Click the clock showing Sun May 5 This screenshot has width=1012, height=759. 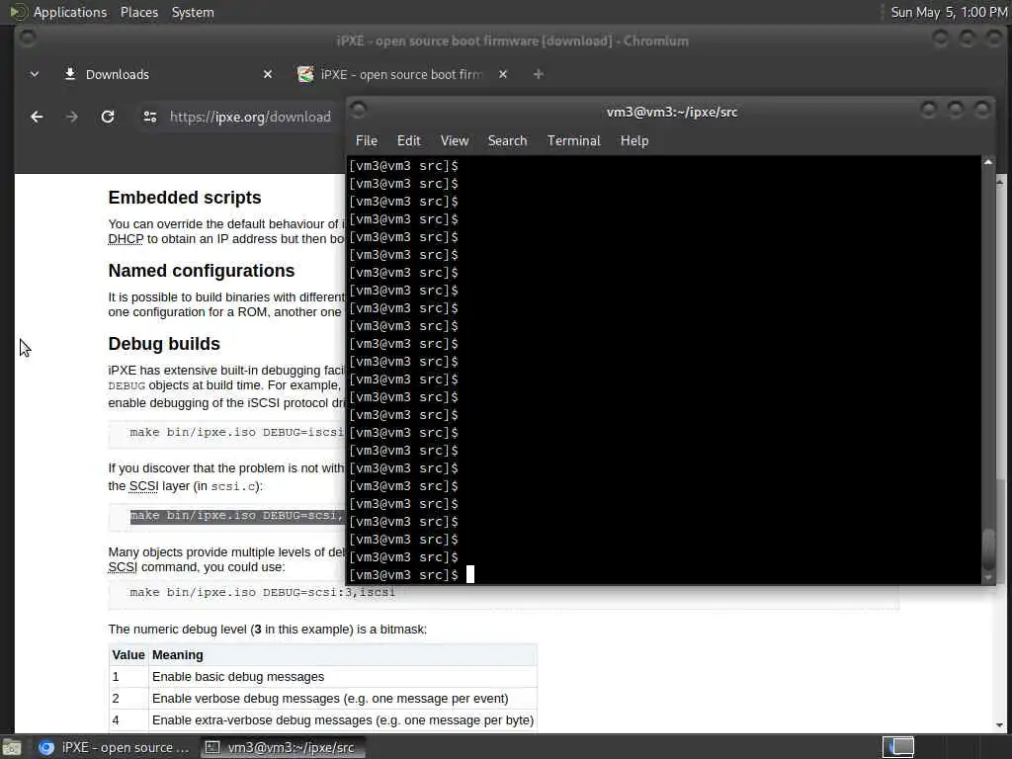[x=949, y=12]
